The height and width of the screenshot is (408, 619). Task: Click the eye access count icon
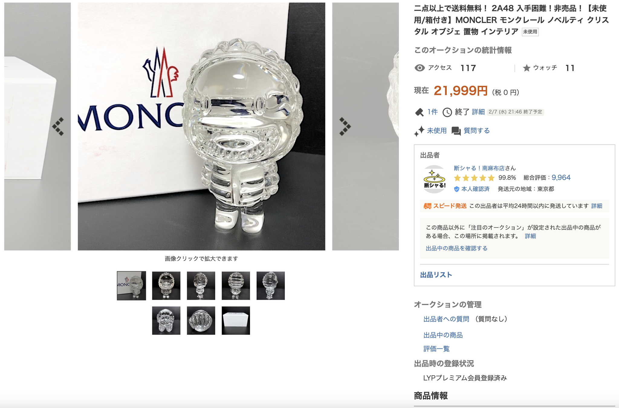tap(420, 68)
